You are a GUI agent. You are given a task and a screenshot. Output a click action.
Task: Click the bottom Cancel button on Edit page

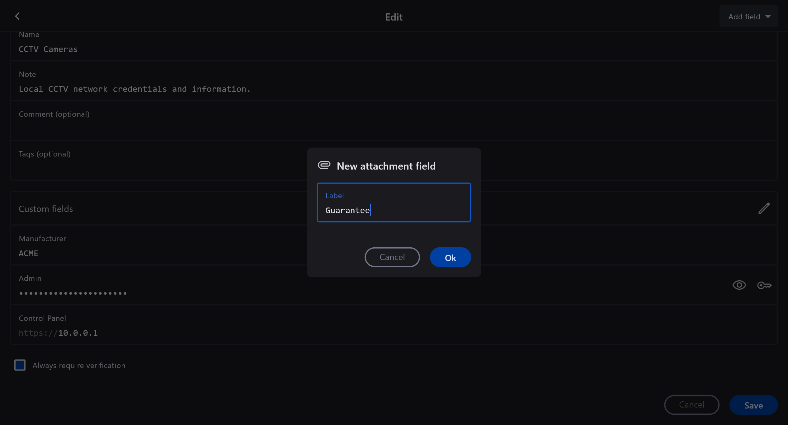point(691,405)
